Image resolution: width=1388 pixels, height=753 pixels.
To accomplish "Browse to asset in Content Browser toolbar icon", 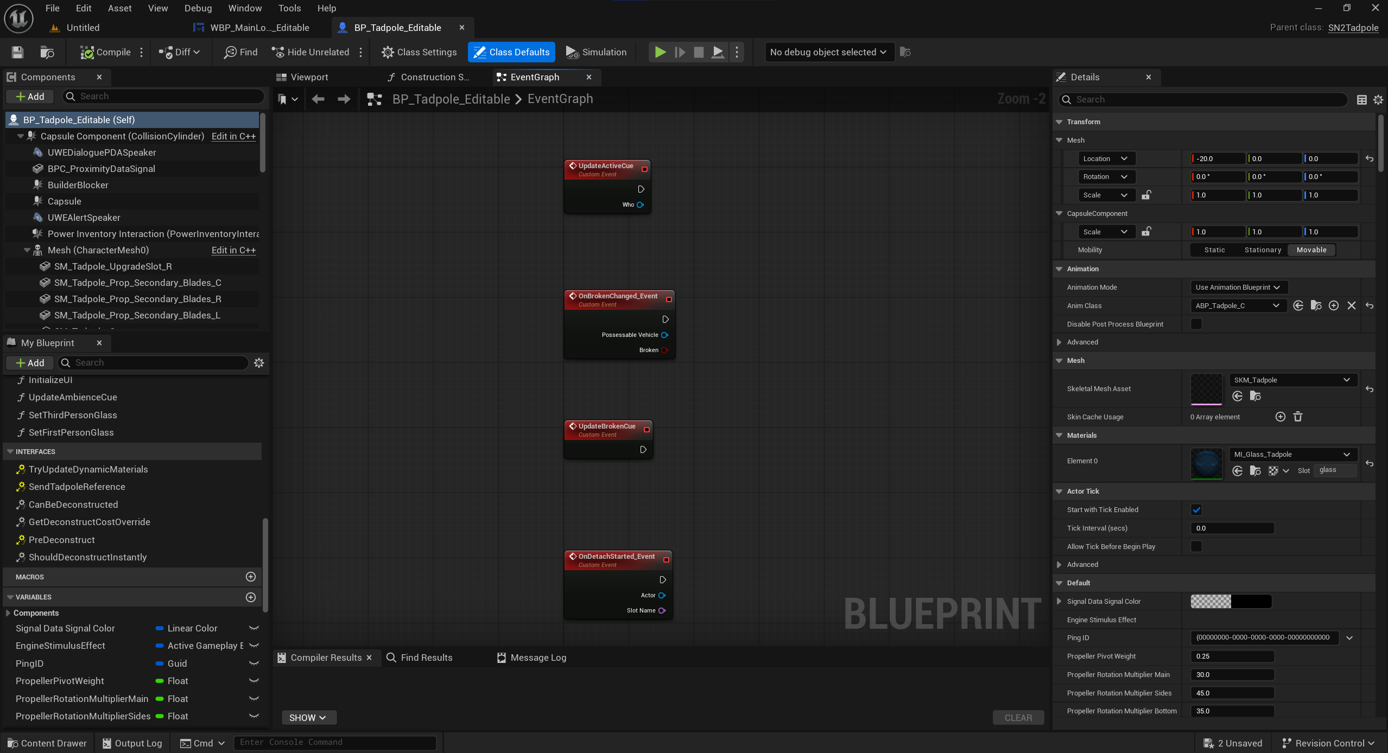I will (47, 52).
